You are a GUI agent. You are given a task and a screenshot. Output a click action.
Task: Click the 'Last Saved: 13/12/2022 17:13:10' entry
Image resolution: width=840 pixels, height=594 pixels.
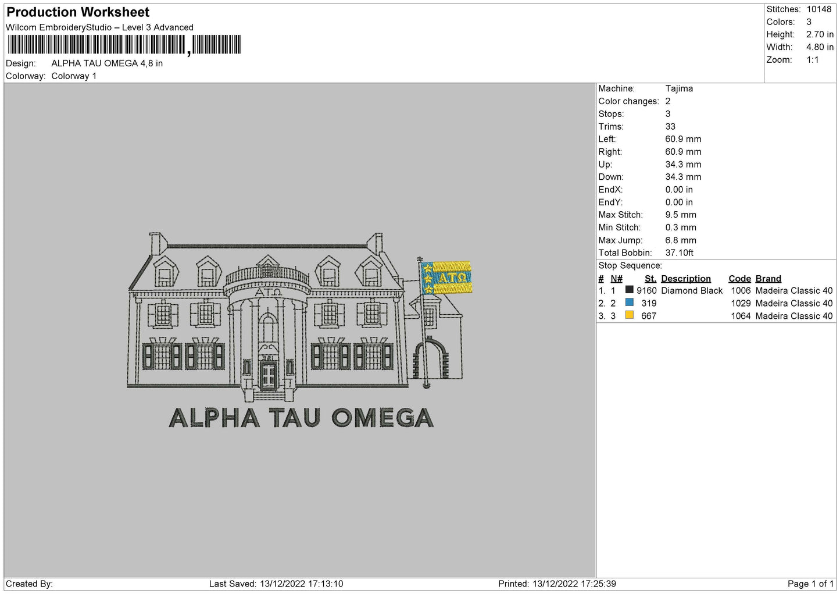point(276,584)
